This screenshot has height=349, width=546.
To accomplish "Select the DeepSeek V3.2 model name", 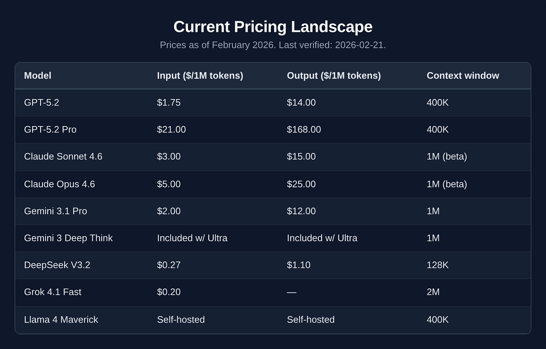I will pyautogui.click(x=57, y=265).
